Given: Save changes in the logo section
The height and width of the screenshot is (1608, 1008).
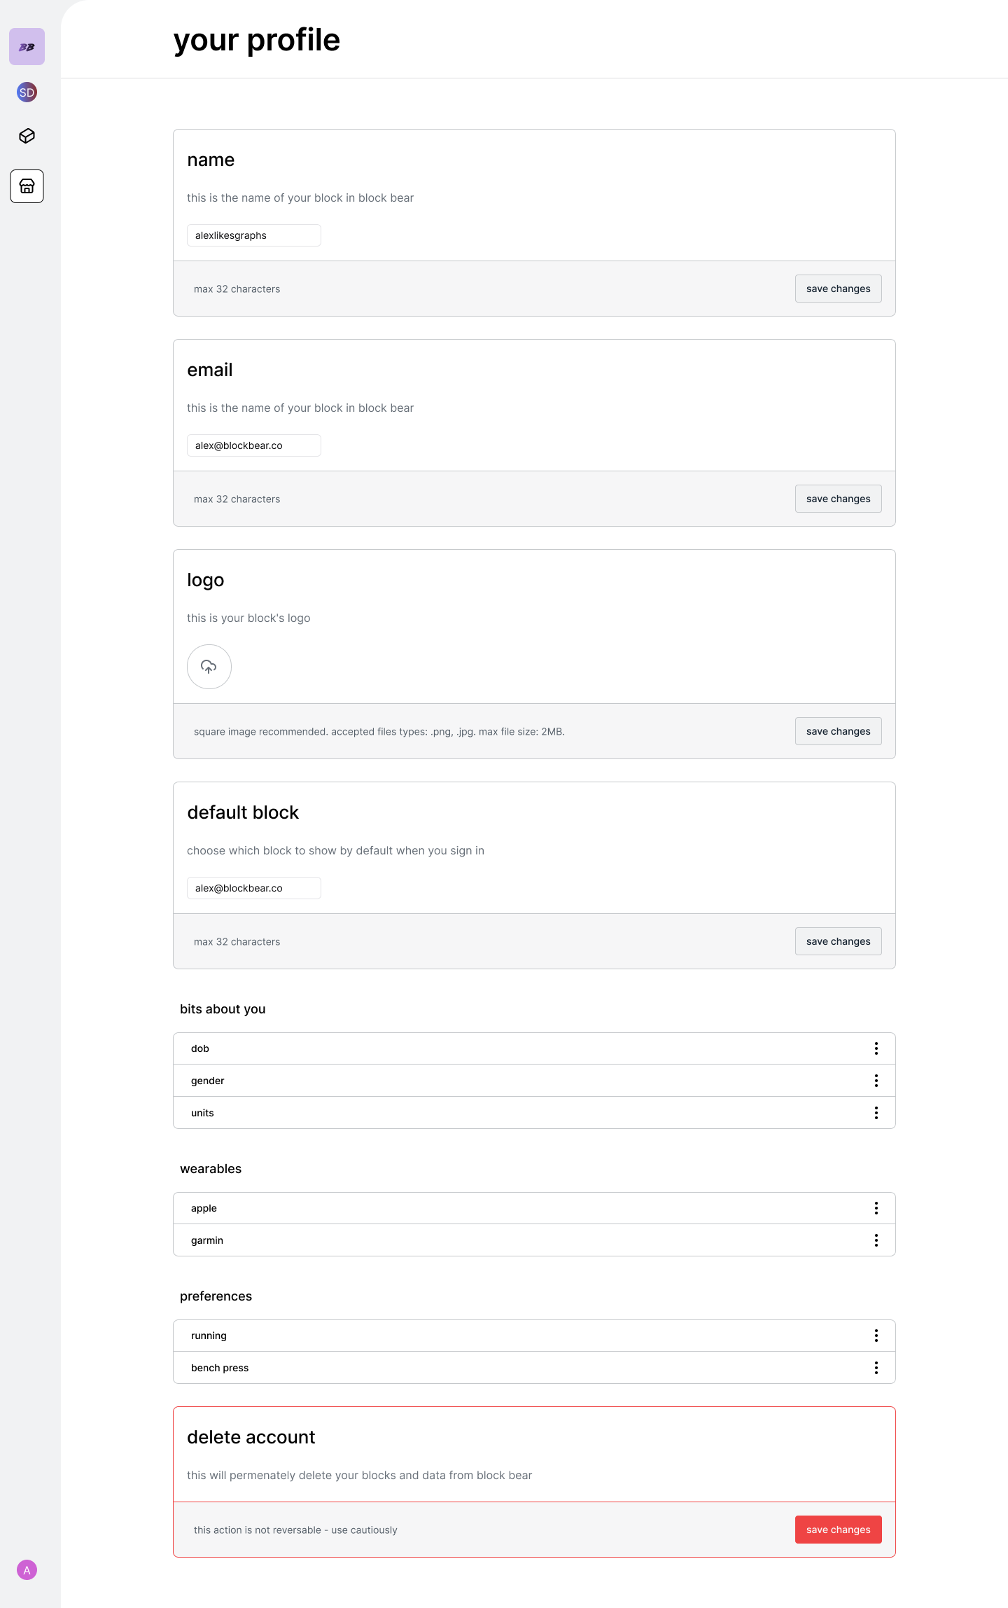Looking at the screenshot, I should (838, 731).
